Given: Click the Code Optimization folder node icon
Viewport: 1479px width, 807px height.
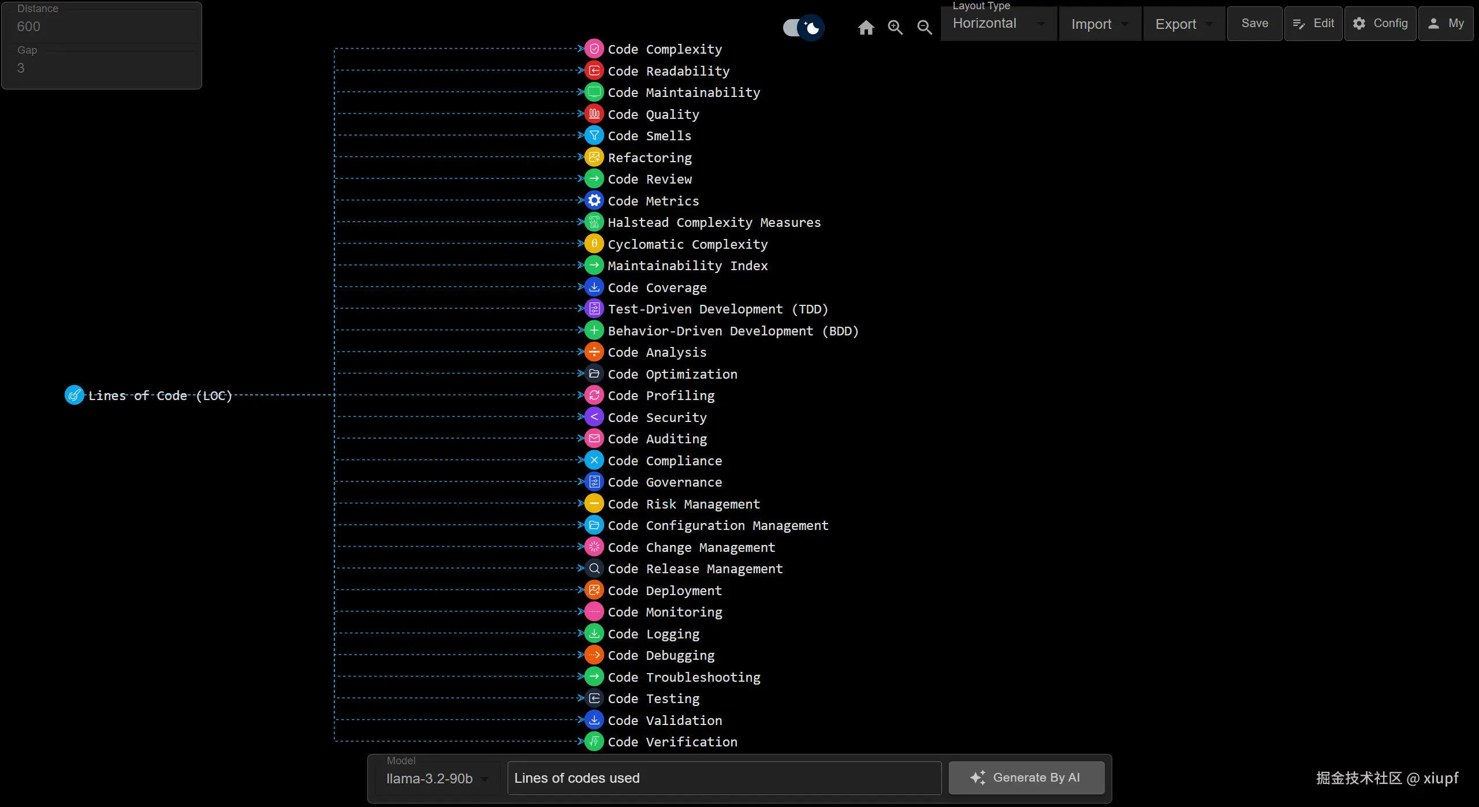Looking at the screenshot, I should 594,373.
